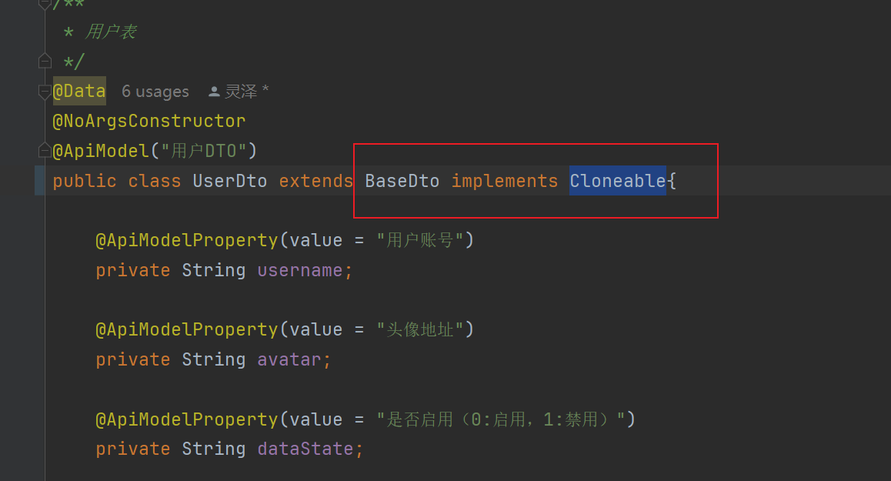Click the BaseDto superclass name
Image resolution: width=891 pixels, height=481 pixels.
click(402, 181)
